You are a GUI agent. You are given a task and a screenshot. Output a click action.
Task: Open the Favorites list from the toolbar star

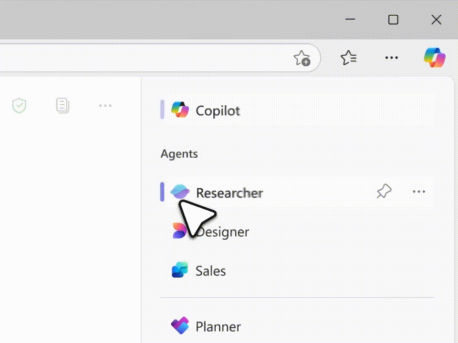point(349,57)
